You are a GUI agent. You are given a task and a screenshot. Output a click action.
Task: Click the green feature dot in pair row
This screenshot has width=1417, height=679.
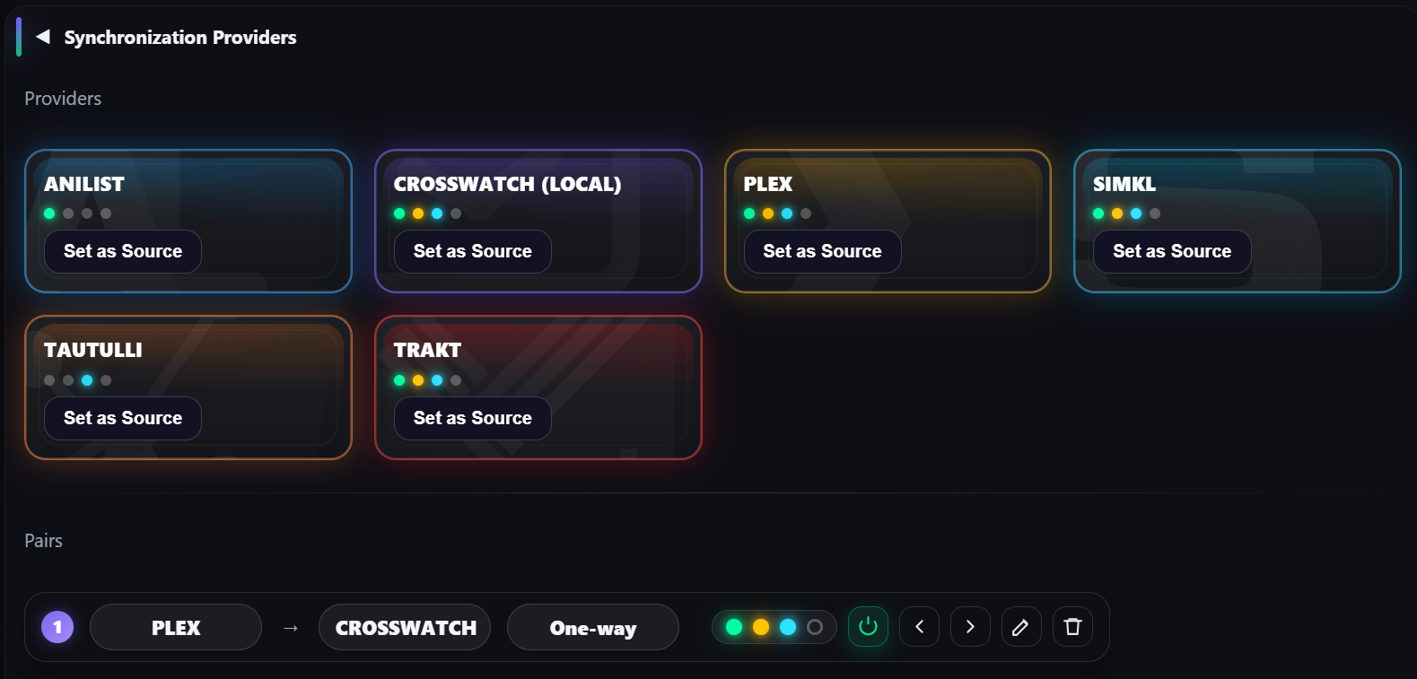734,627
